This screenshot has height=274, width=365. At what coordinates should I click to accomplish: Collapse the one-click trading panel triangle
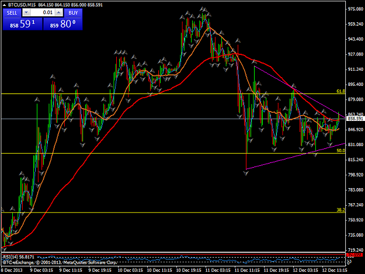tap(4, 5)
